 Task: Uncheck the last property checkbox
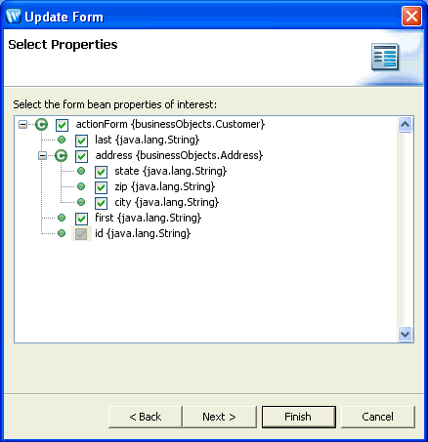coord(81,141)
